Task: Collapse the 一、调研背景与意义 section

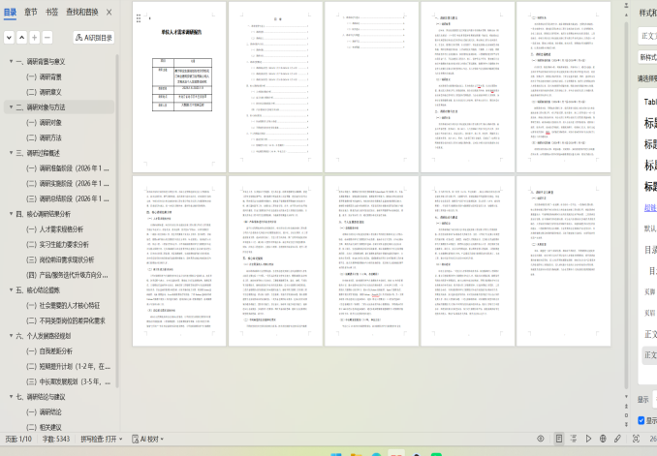Action: (x=9, y=61)
